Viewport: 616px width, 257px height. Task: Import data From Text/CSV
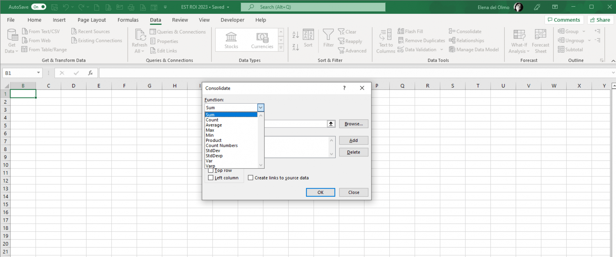click(41, 32)
